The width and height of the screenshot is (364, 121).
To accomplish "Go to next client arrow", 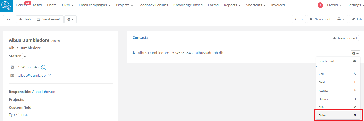I will coord(302,19).
